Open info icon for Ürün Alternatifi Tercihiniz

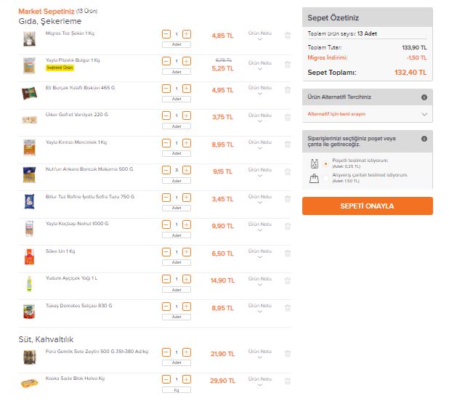pyautogui.click(x=424, y=97)
